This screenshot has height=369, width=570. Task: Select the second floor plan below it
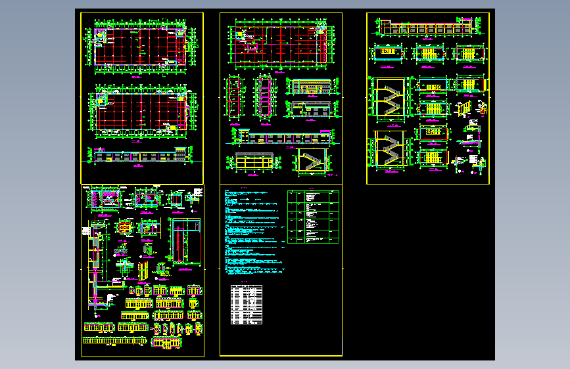[x=143, y=112]
